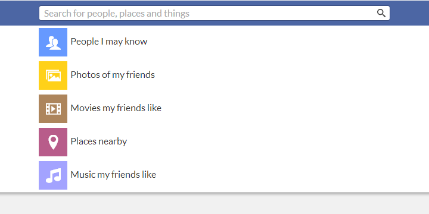
Task: Focus the search field for people and places
Action: point(214,13)
